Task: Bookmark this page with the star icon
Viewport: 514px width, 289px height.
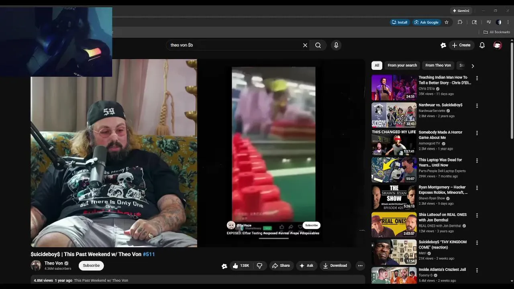Action: click(x=446, y=22)
